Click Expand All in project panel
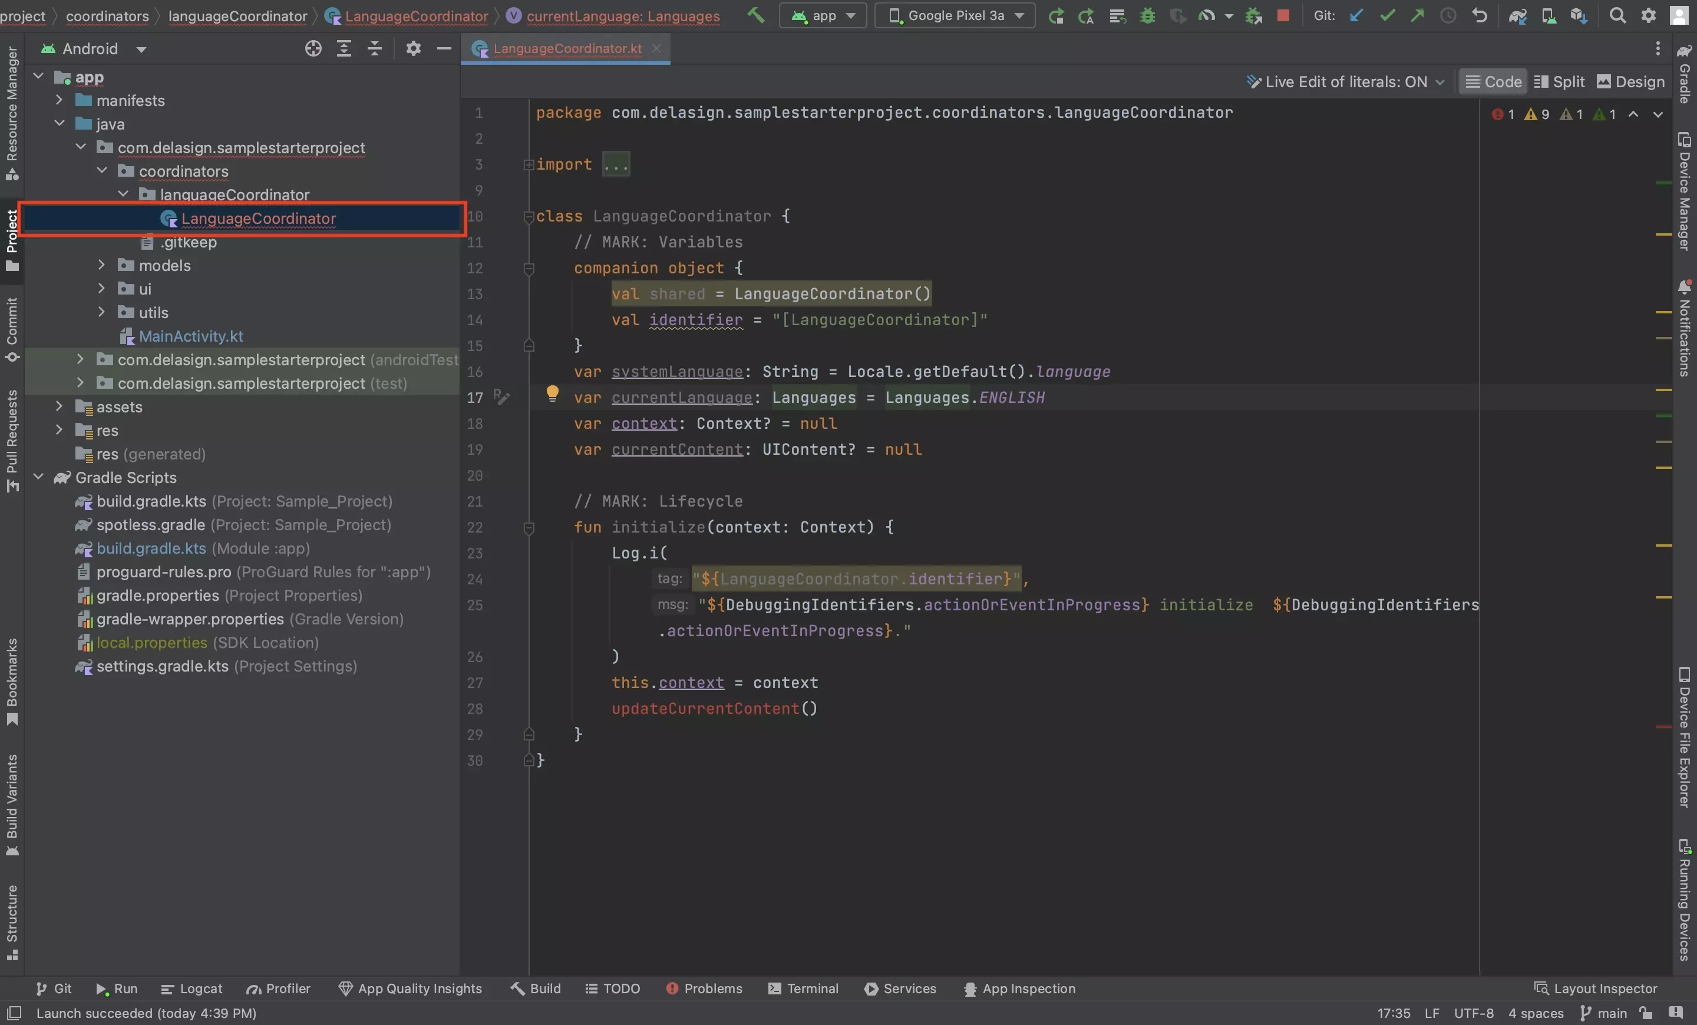Image resolution: width=1697 pixels, height=1025 pixels. 344,48
